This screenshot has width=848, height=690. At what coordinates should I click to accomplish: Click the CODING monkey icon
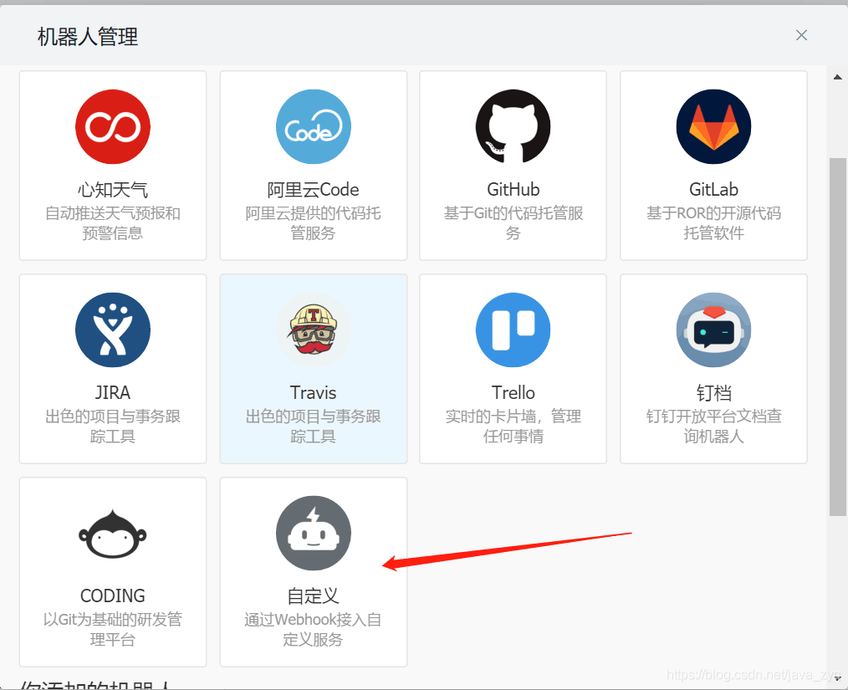(x=113, y=534)
